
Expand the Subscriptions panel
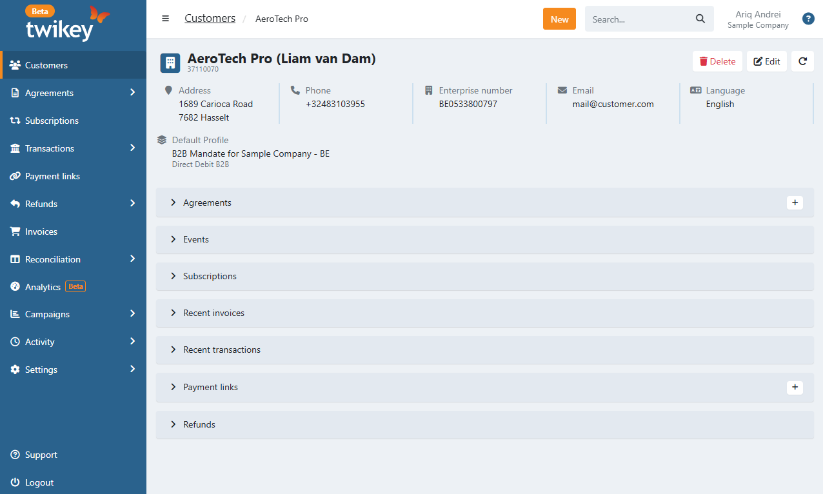pos(210,276)
